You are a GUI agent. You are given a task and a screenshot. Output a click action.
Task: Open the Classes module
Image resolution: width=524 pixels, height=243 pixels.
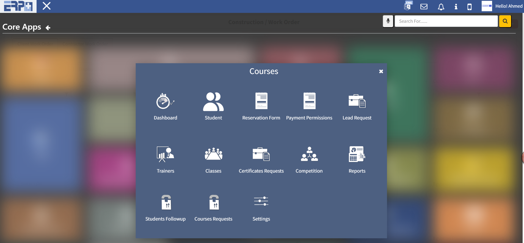[x=213, y=154]
